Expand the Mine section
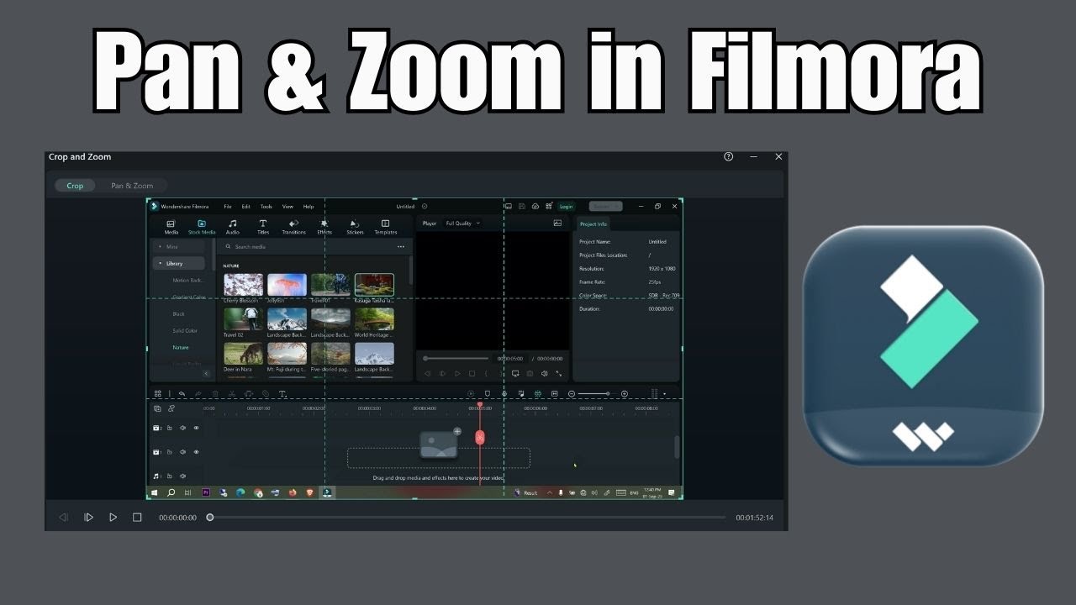 point(178,247)
